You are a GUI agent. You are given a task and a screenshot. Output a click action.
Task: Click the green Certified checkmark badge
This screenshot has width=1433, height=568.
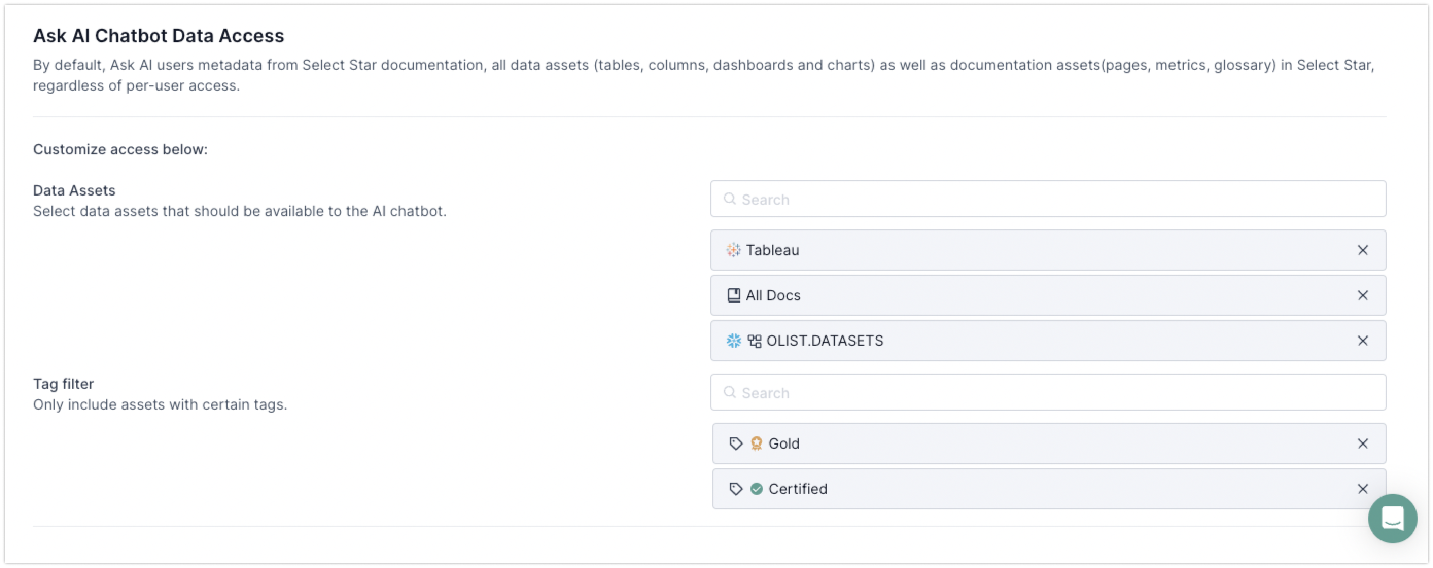756,489
